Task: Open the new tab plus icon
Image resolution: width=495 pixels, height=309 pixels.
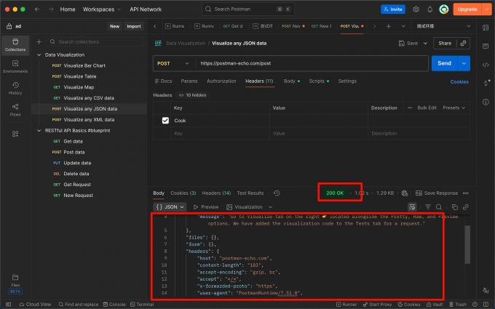Action: click(389, 26)
